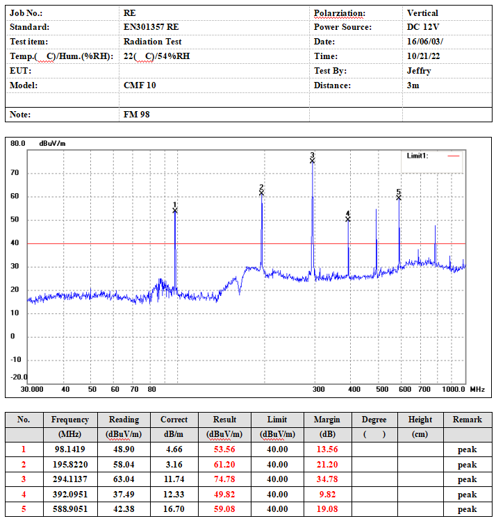The height and width of the screenshot is (521, 496).
Task: Click the FM 98 note text
Action: (x=137, y=115)
